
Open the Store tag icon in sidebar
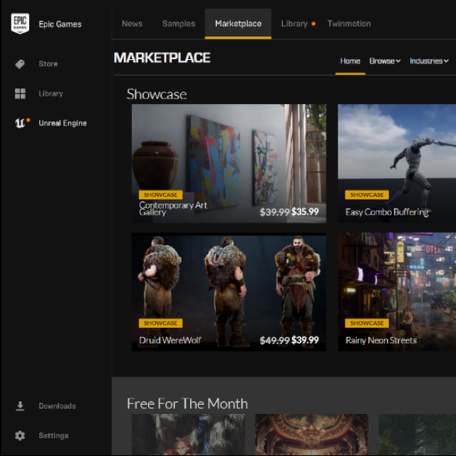tap(20, 64)
